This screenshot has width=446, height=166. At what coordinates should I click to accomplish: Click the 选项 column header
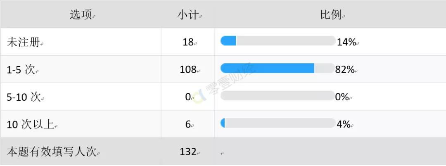coord(81,15)
